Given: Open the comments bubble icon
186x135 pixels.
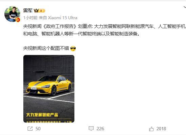Looking at the screenshot, I should point(91,129).
